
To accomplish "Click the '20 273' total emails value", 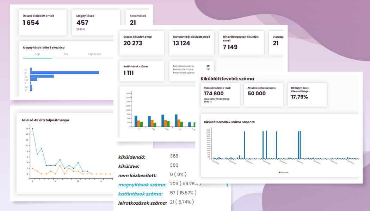I will [133, 43].
